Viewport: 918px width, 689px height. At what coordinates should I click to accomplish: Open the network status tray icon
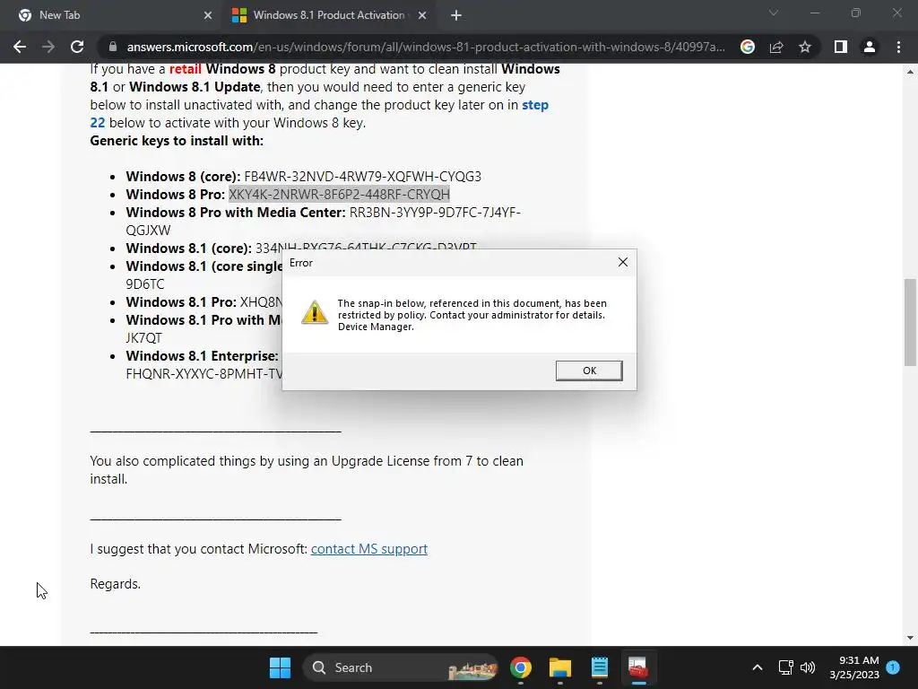tap(785, 667)
